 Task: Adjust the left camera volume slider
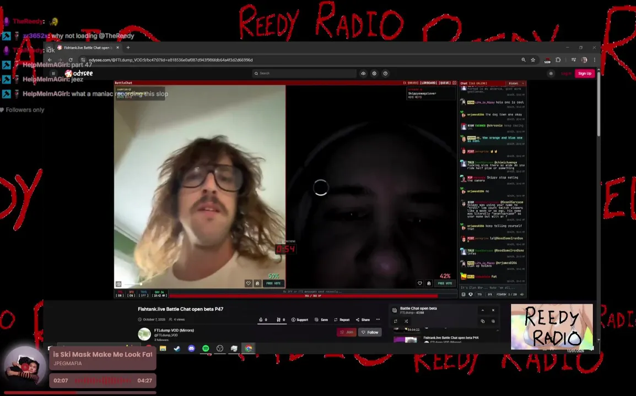pyautogui.click(x=133, y=284)
